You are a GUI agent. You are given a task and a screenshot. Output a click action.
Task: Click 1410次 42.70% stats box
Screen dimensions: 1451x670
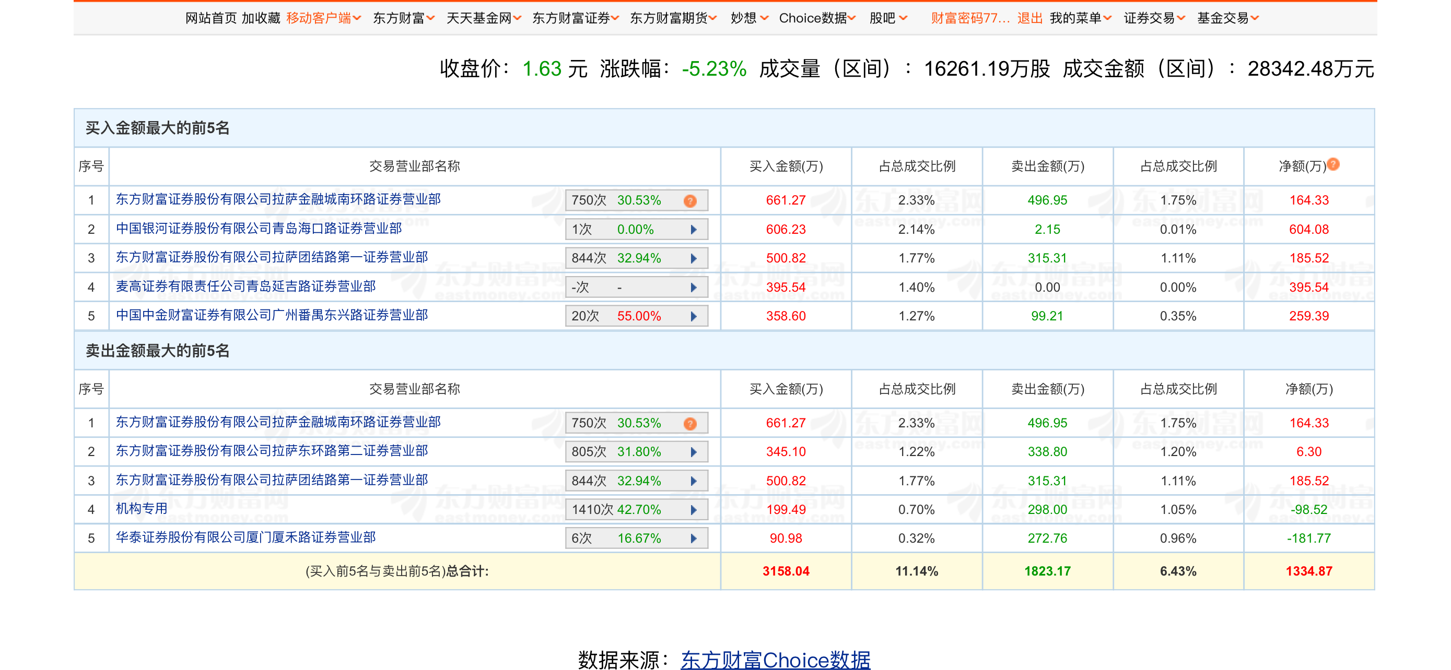[x=637, y=510]
